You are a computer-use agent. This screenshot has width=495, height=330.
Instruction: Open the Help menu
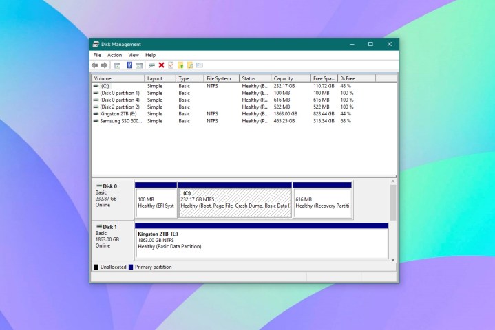[x=150, y=55]
